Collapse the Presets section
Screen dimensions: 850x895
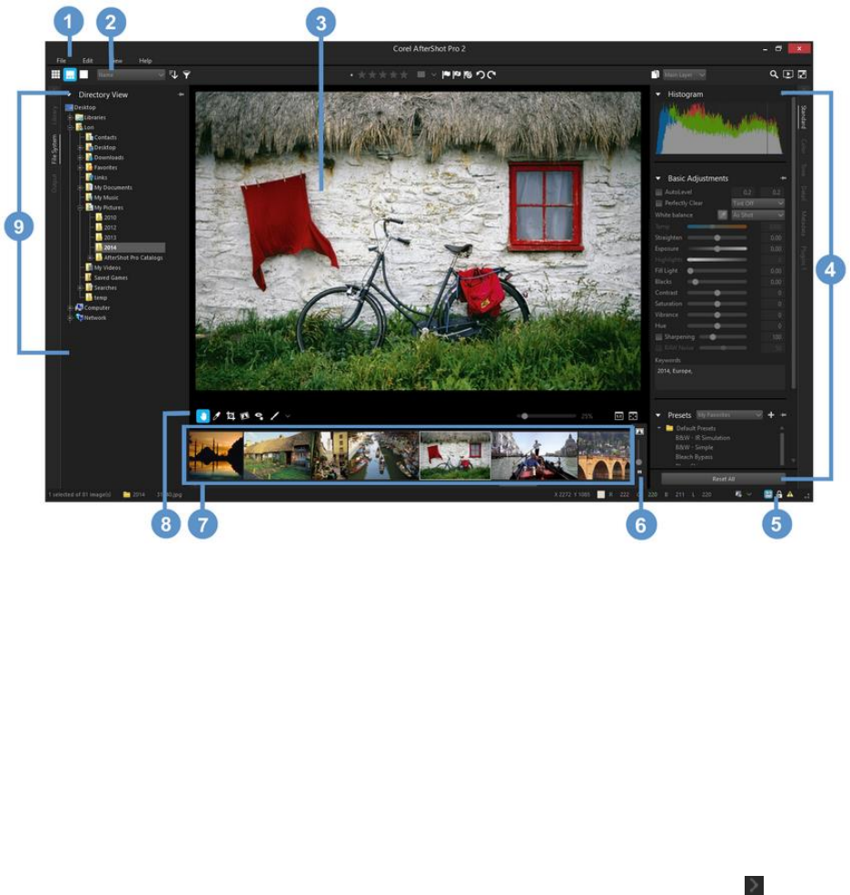pyautogui.click(x=657, y=415)
